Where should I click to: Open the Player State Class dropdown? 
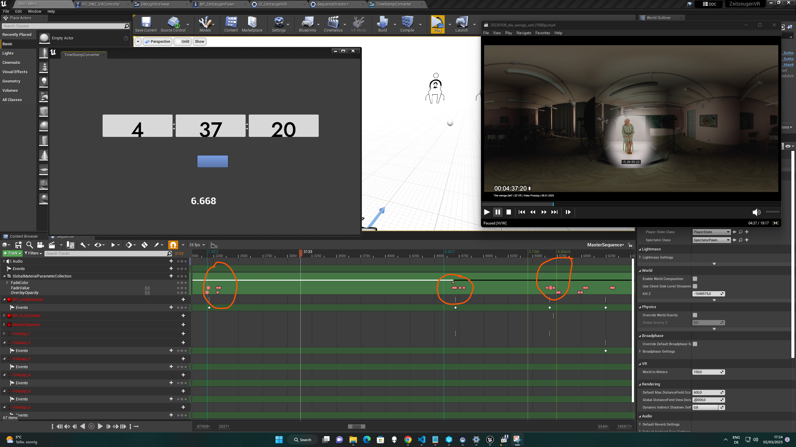711,232
